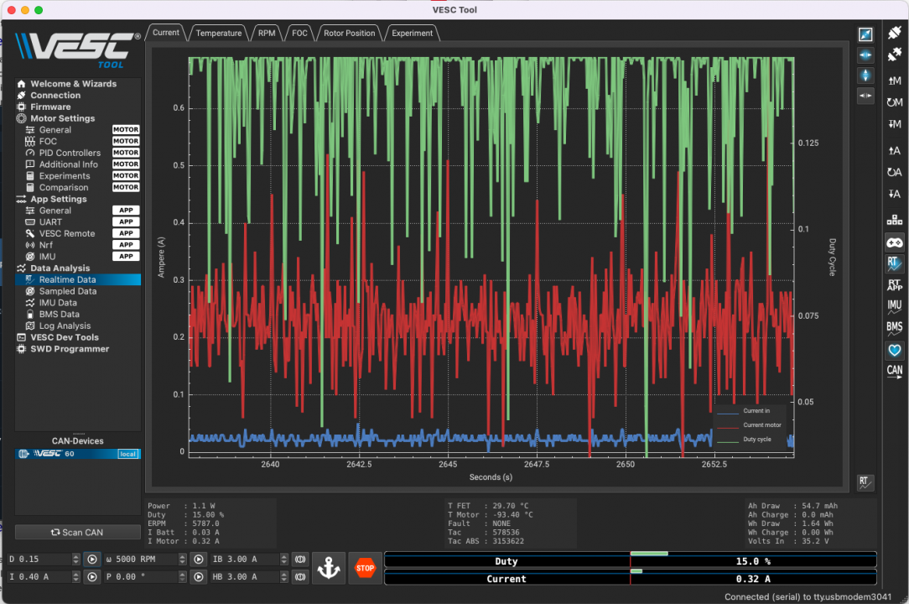The width and height of the screenshot is (909, 604).
Task: Toggle the heart keepalive icon
Action: pos(893,350)
